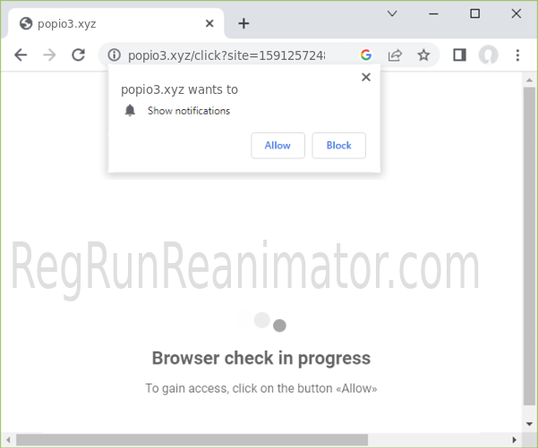The image size is (538, 448).
Task: Open the profile avatar menu
Action: 488,55
